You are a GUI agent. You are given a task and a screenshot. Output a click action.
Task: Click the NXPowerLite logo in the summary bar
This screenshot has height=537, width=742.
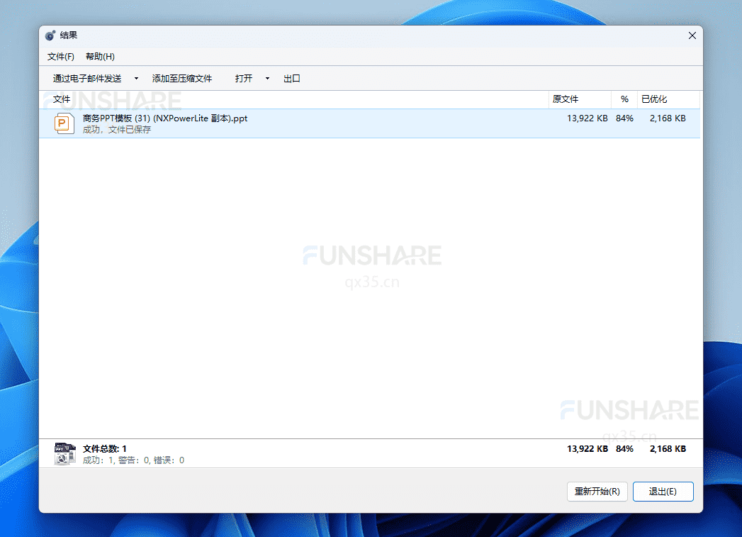pos(64,453)
